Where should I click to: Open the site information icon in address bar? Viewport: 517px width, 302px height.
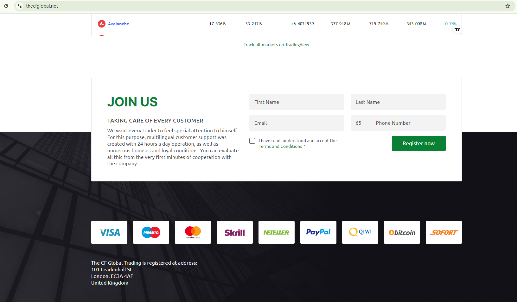pos(20,6)
